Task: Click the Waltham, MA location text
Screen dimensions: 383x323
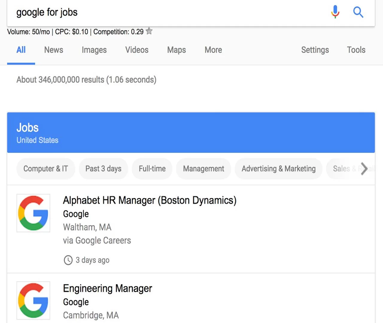Action: (x=87, y=227)
